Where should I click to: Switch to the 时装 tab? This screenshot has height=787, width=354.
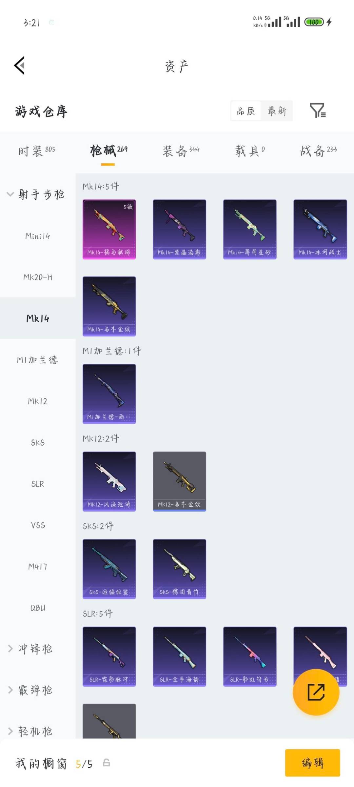tap(37, 151)
